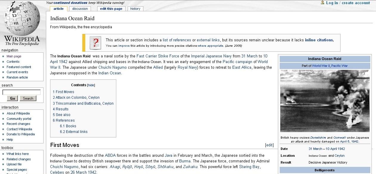Open Special pages link
This screenshot has width=376, height=174.
[17, 170]
